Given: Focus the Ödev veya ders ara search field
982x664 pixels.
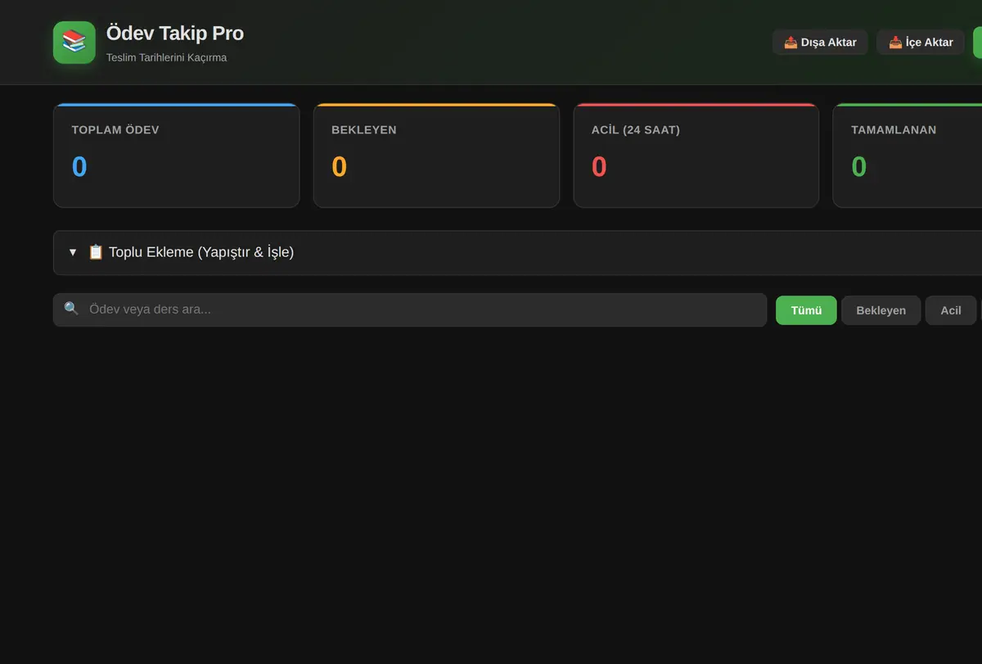Looking at the screenshot, I should (x=410, y=309).
